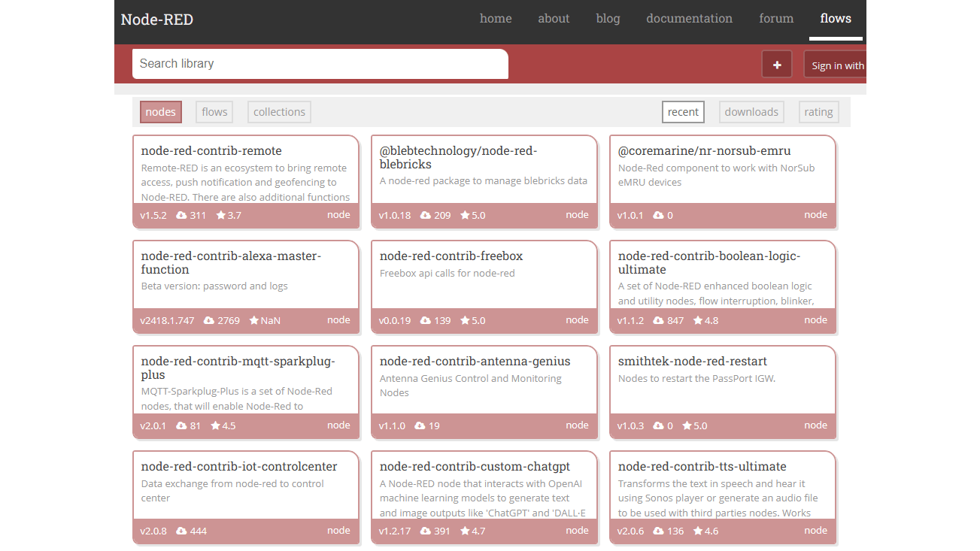
Task: Click the plus add-to-library button
Action: [x=777, y=65]
